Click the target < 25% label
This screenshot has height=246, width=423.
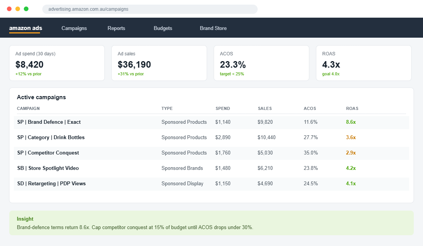pos(232,74)
